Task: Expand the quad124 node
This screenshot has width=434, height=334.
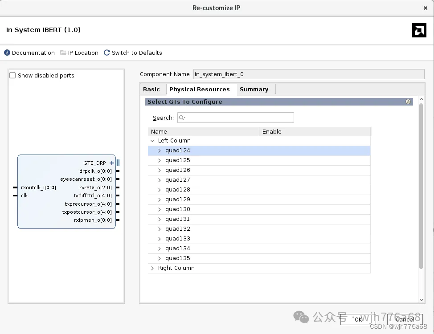Action: [x=160, y=151]
